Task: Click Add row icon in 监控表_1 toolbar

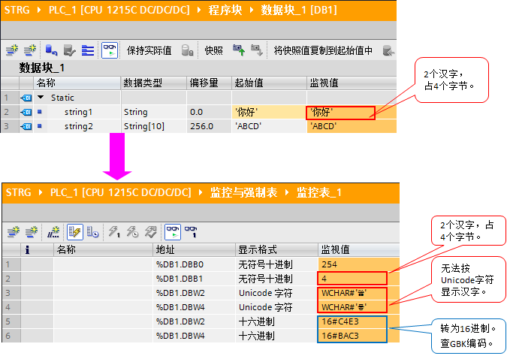Action: [32, 232]
